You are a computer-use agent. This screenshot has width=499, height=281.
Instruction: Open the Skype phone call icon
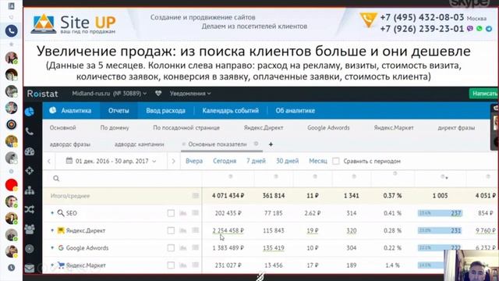click(11, 31)
